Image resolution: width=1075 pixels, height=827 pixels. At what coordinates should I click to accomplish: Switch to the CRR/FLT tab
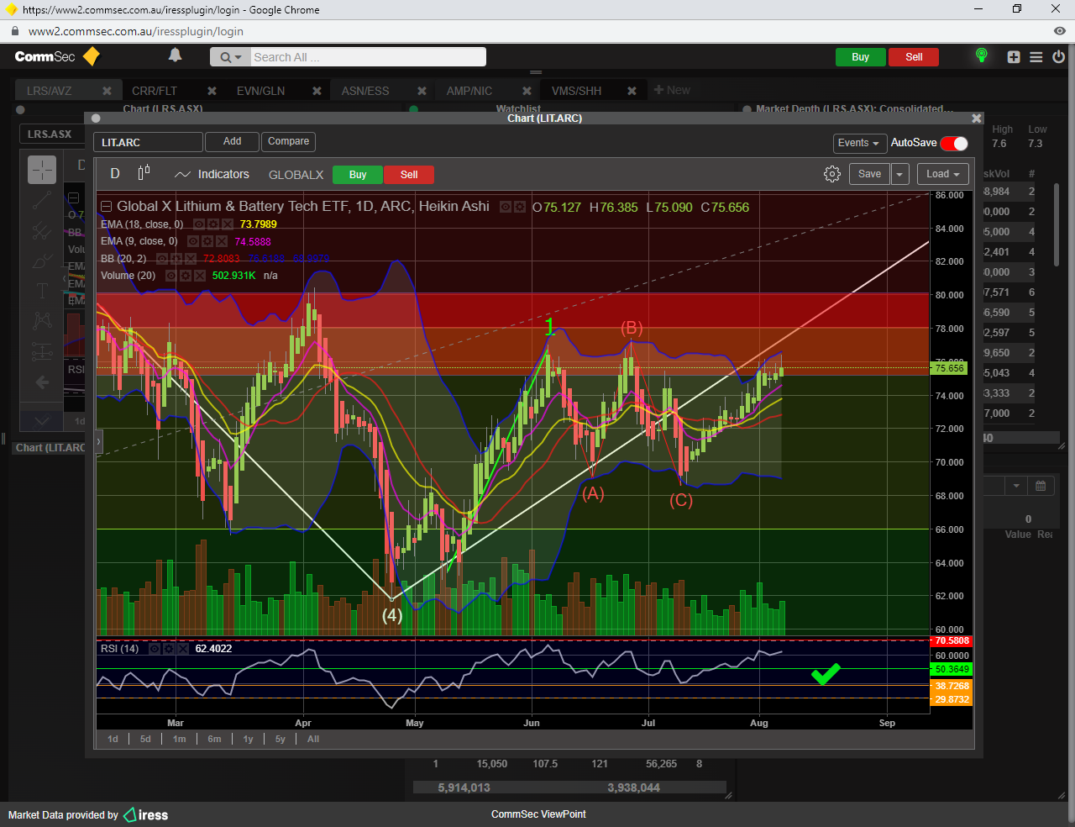pos(155,91)
